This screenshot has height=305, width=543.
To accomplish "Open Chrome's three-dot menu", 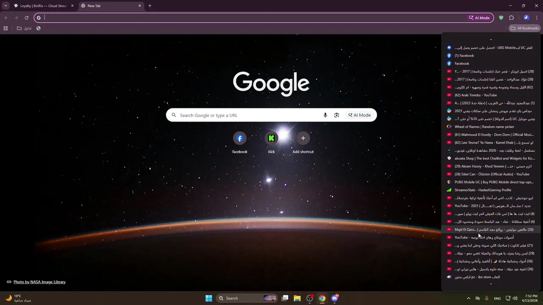I will click(537, 18).
